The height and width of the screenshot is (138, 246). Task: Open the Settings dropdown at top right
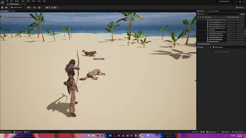click(x=240, y=8)
